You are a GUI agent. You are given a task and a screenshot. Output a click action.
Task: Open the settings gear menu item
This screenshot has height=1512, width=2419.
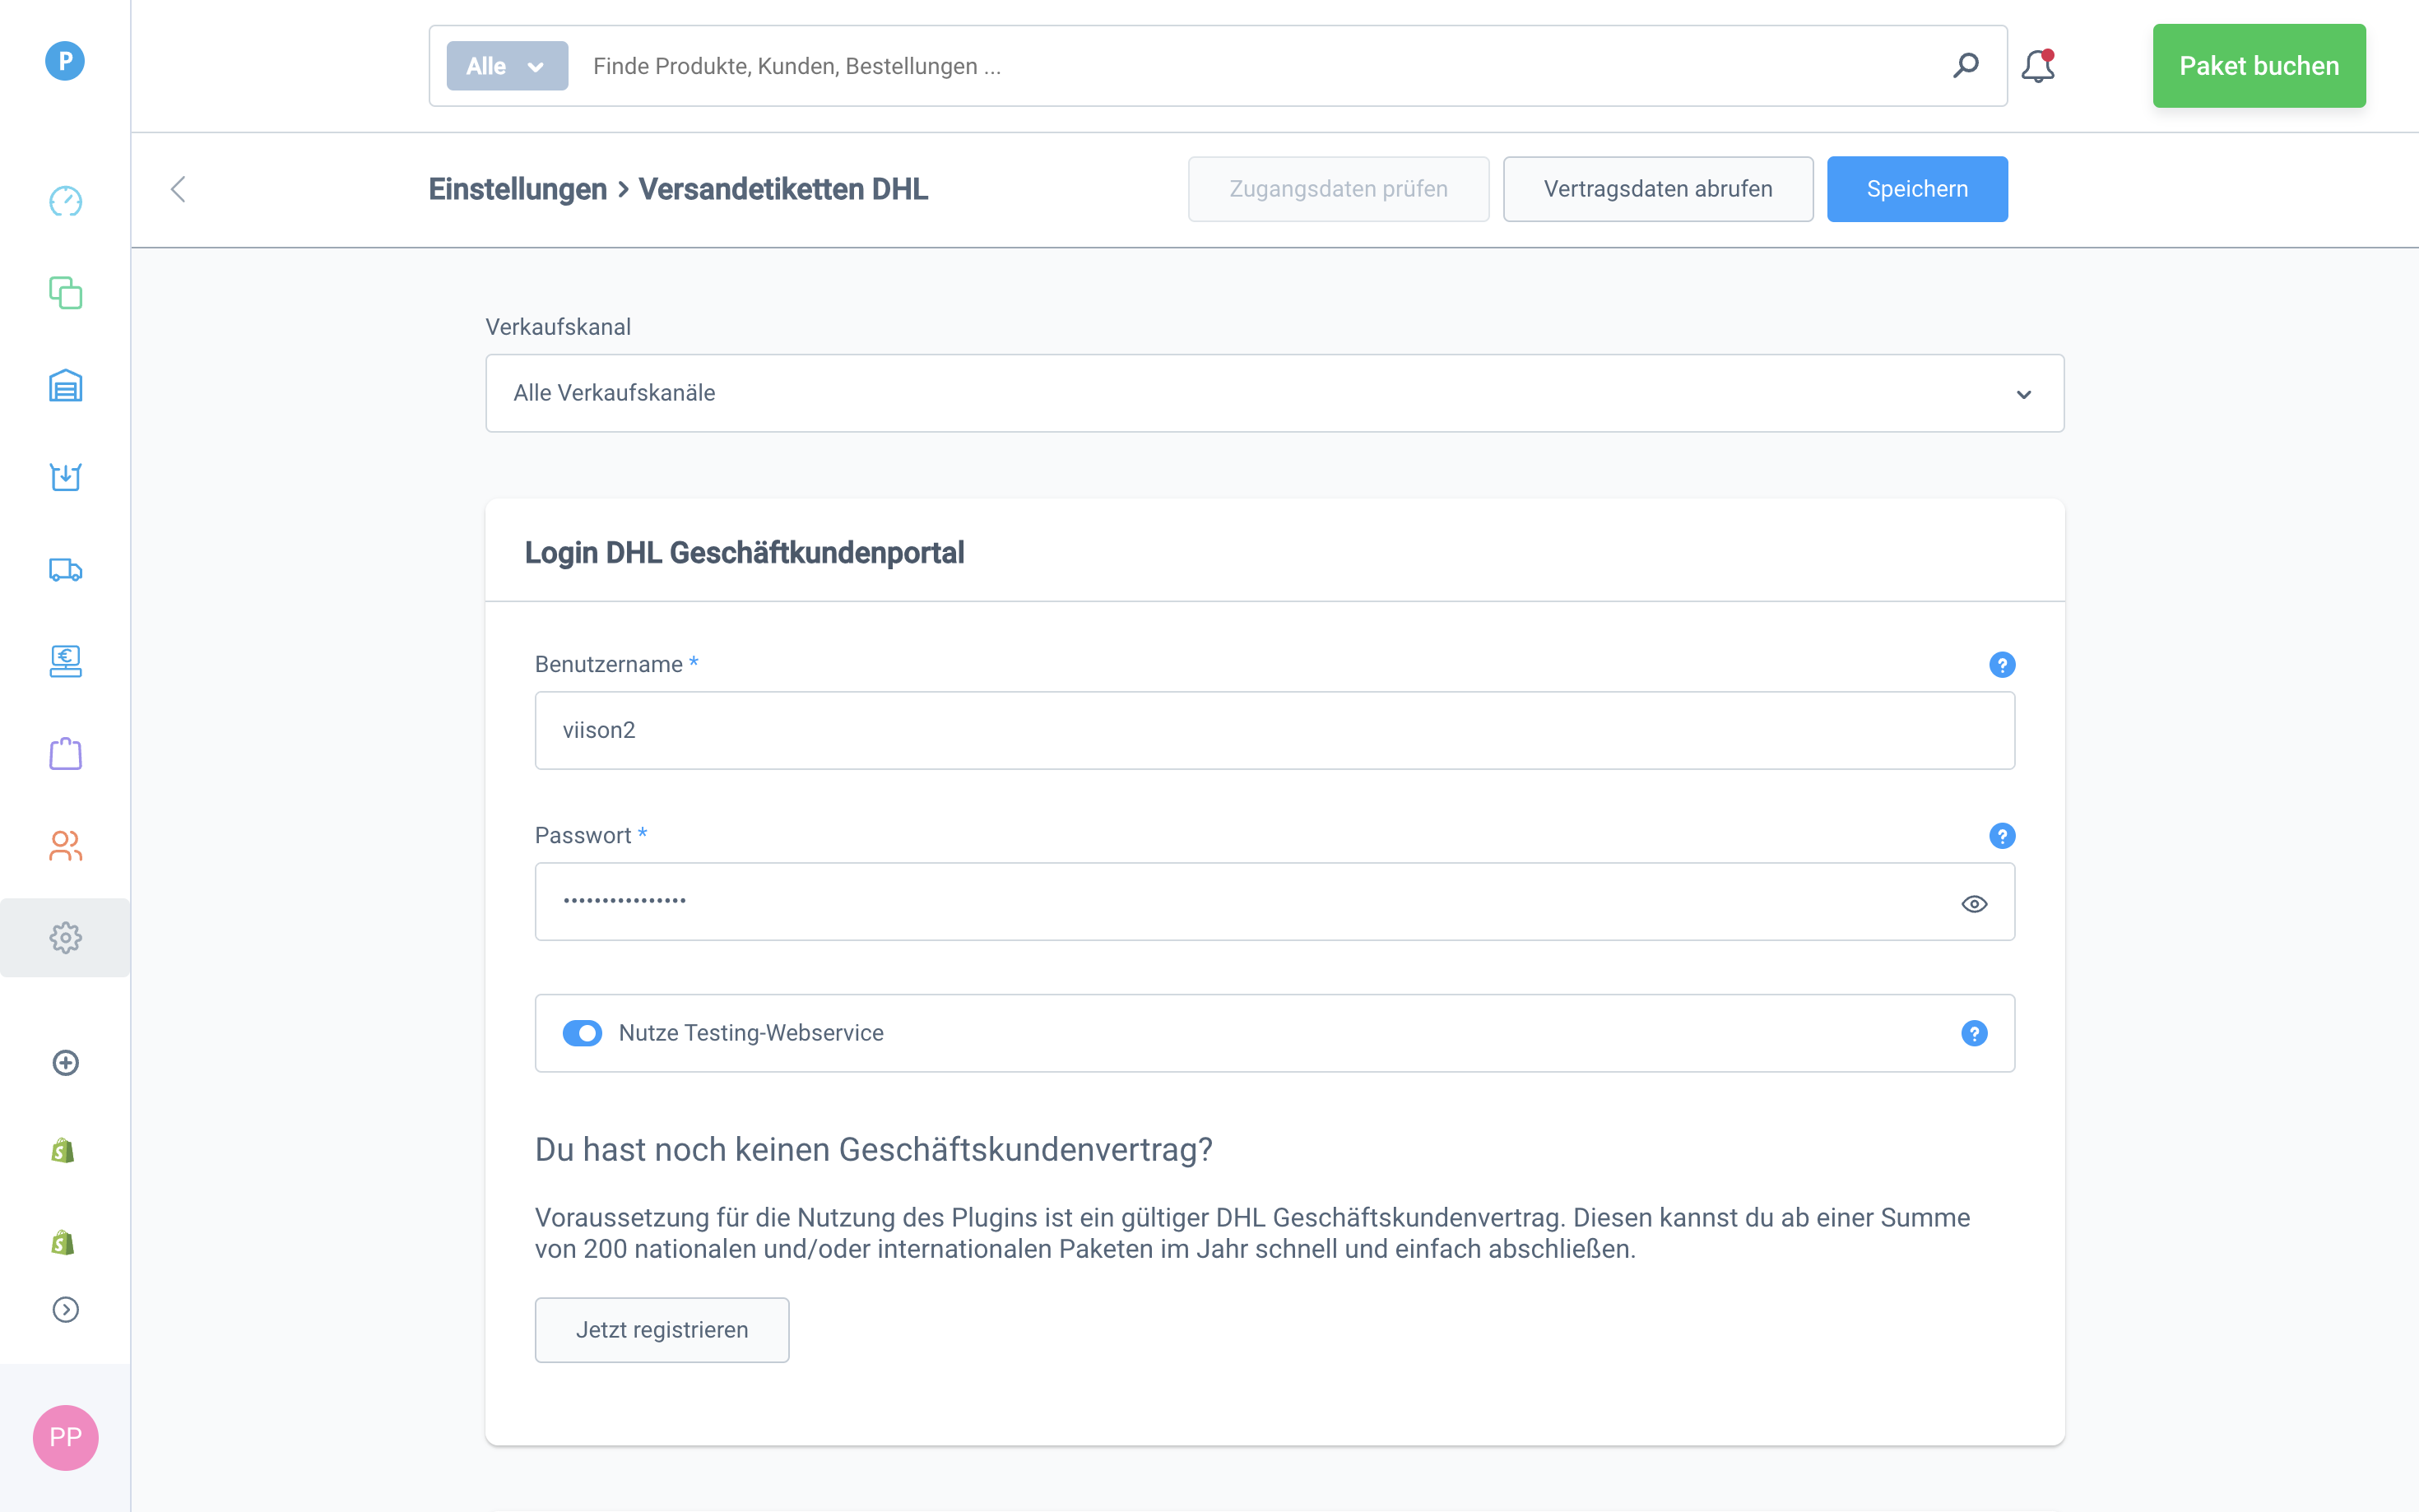pyautogui.click(x=65, y=938)
